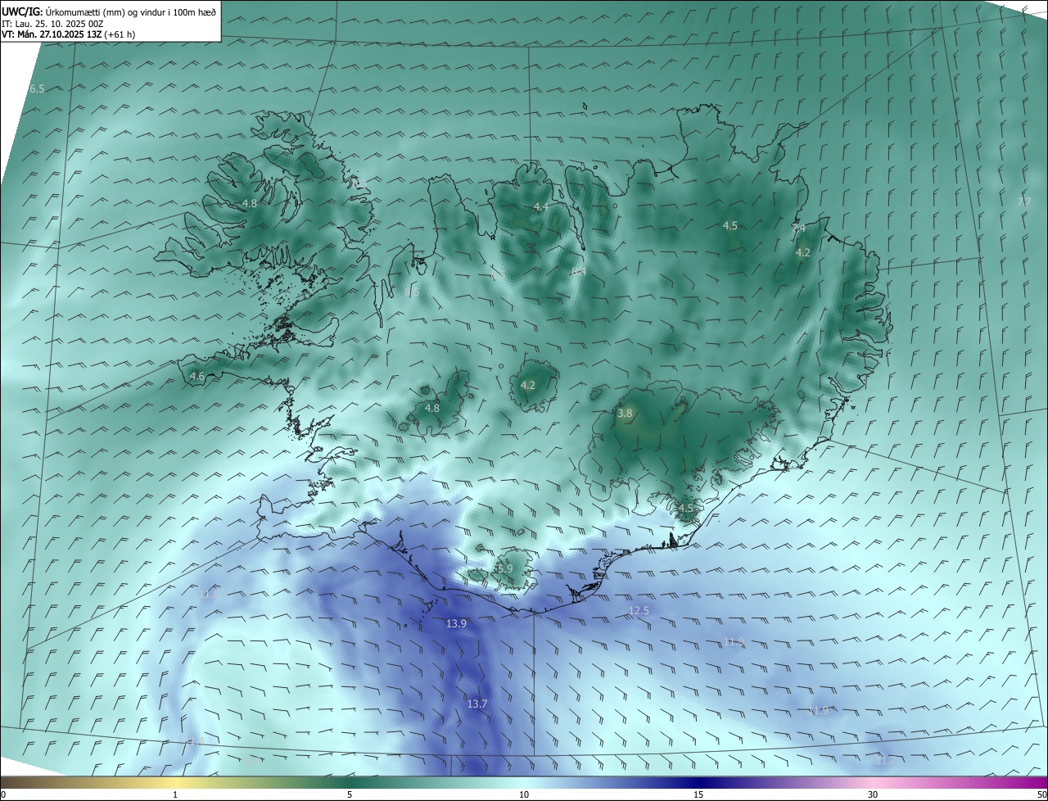Click the '50' tick label on the color scale
Screen dimensions: 1048x801
(x=1041, y=794)
